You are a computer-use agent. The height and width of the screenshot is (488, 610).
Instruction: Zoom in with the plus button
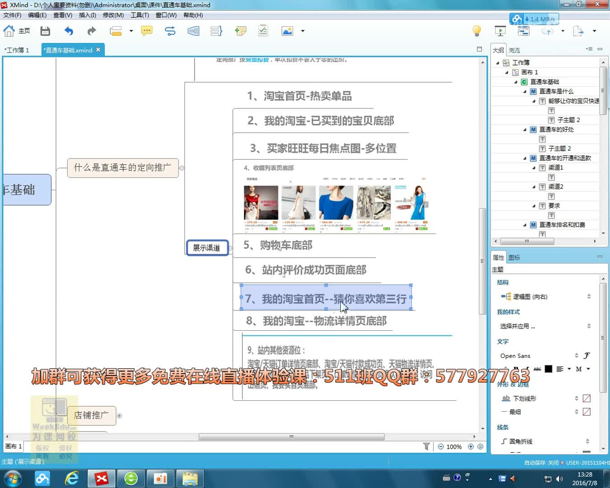pyautogui.click(x=471, y=446)
